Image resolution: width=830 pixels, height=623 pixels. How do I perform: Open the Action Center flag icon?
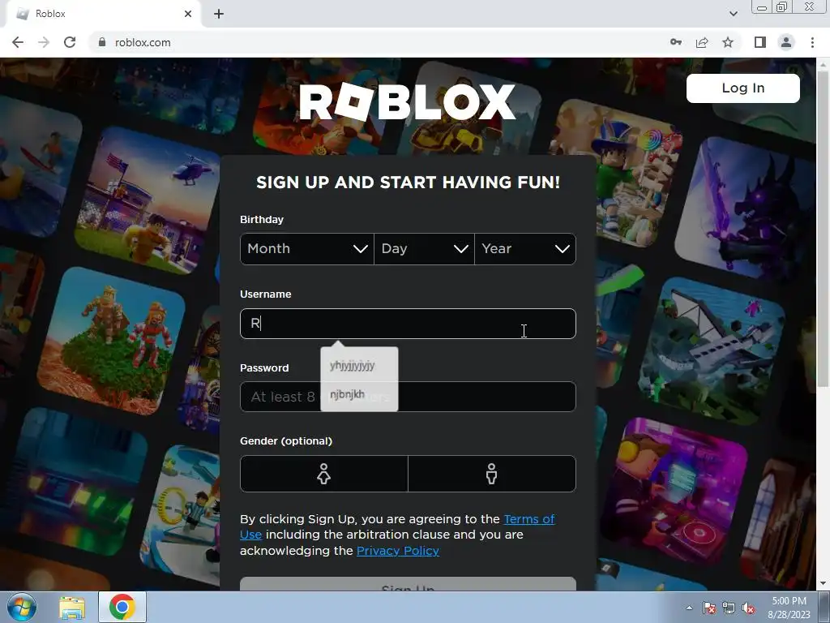pyautogui.click(x=708, y=608)
